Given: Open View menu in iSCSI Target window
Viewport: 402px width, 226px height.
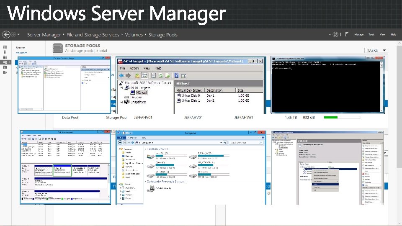Looking at the screenshot, I should (x=147, y=68).
